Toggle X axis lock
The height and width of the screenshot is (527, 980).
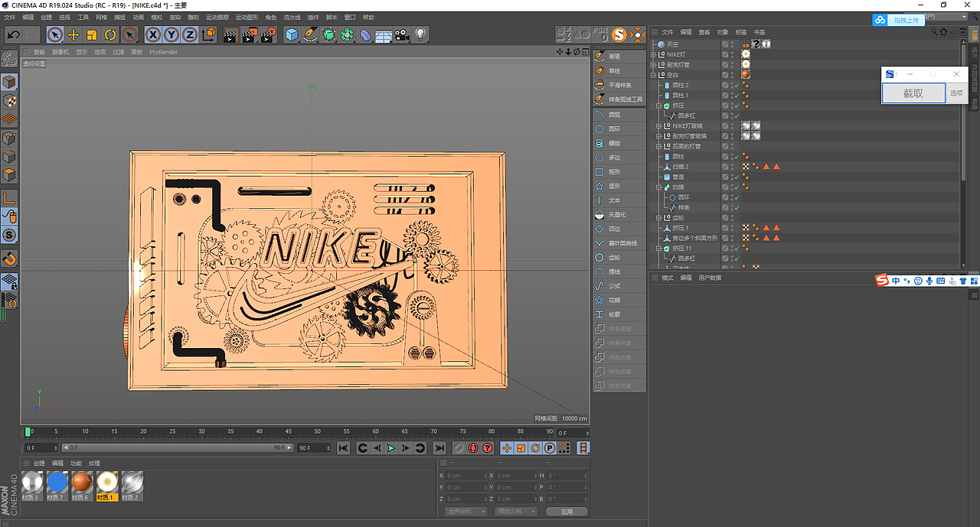pos(153,34)
